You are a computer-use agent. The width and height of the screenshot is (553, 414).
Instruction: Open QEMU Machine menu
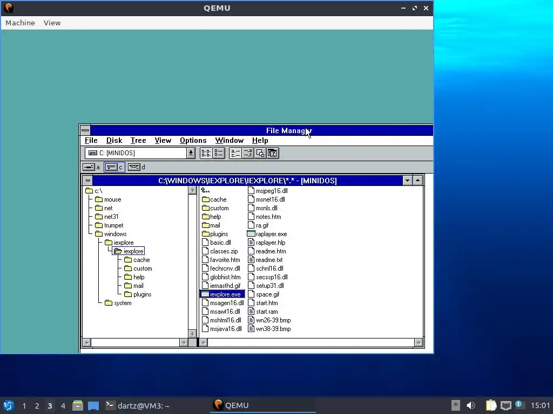coord(20,23)
